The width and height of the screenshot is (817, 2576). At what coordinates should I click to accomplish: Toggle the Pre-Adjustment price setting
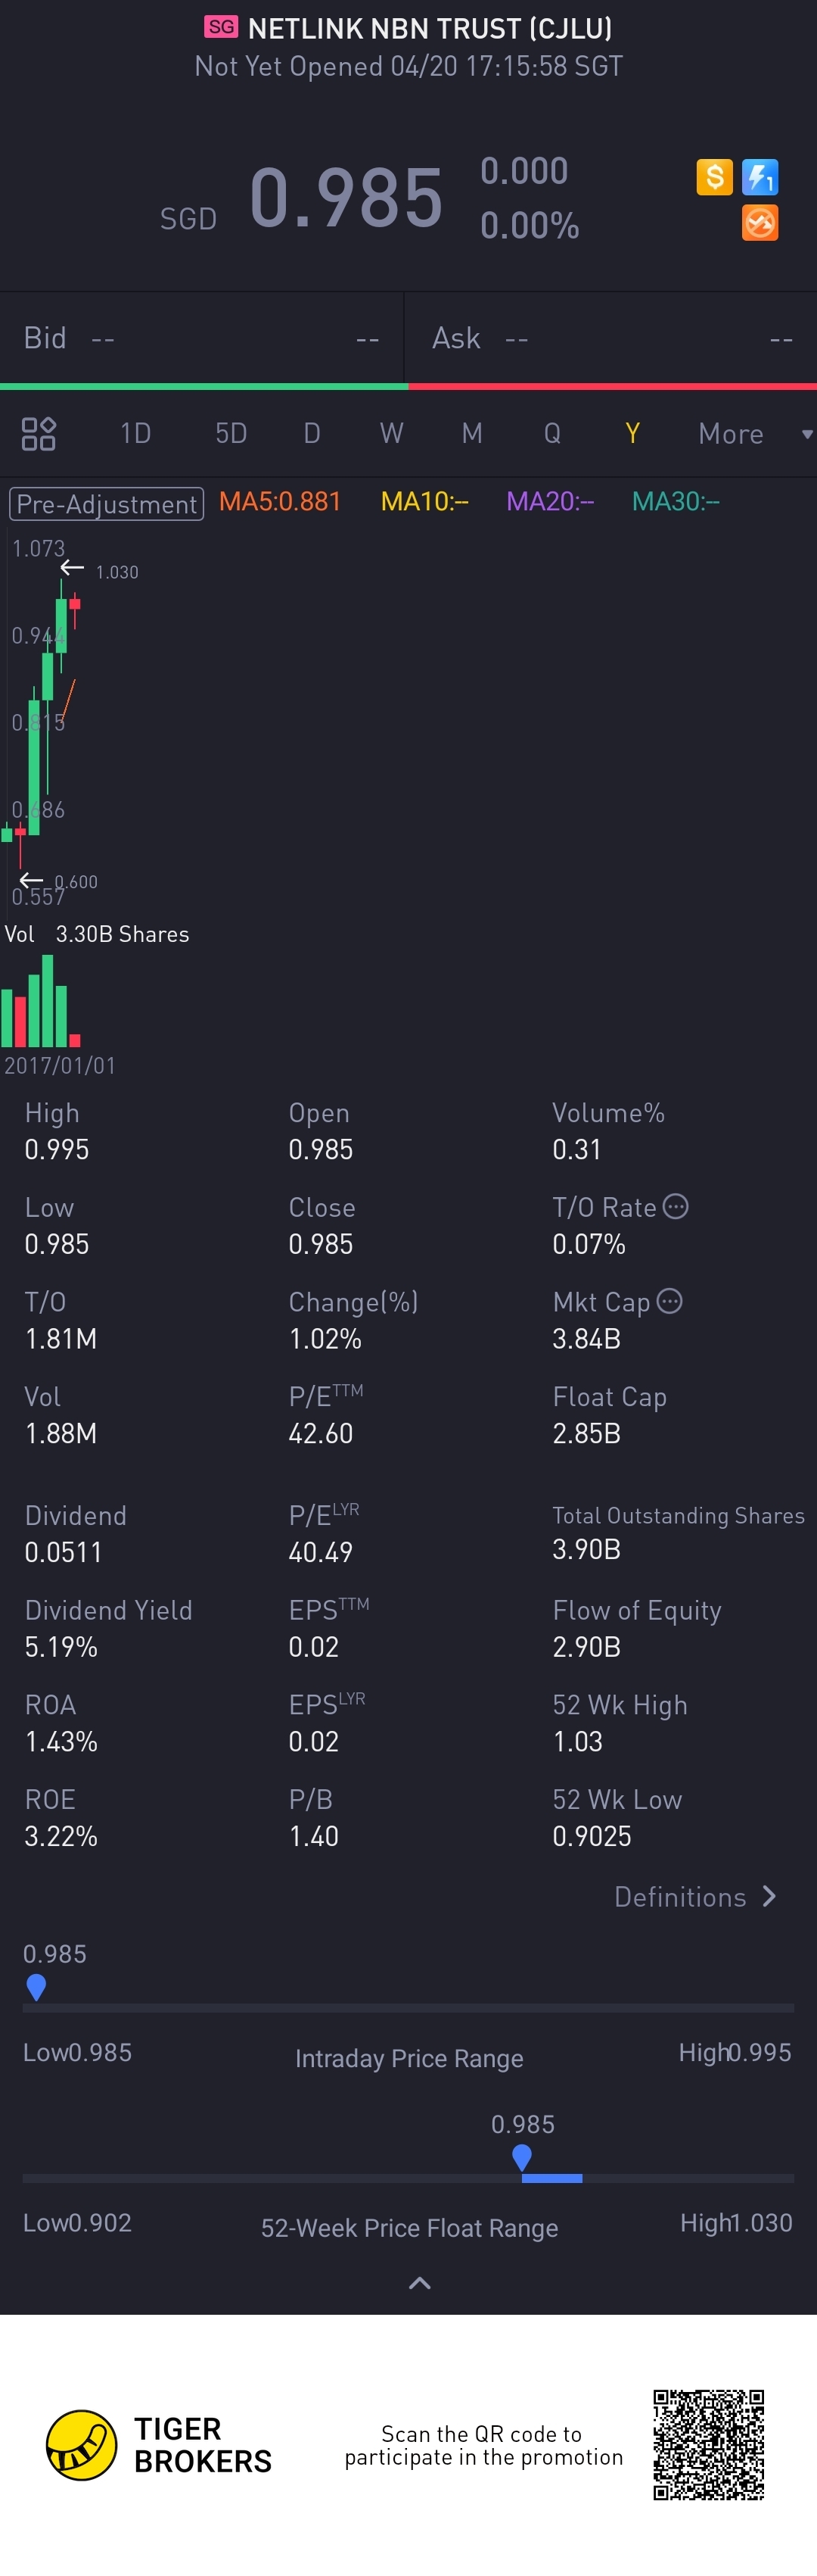(x=107, y=503)
